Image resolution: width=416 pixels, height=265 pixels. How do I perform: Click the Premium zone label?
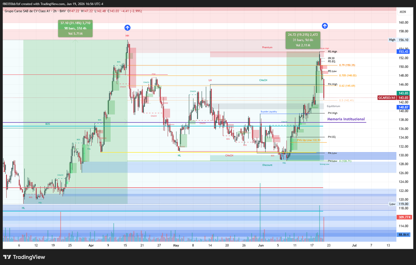pos(267,47)
